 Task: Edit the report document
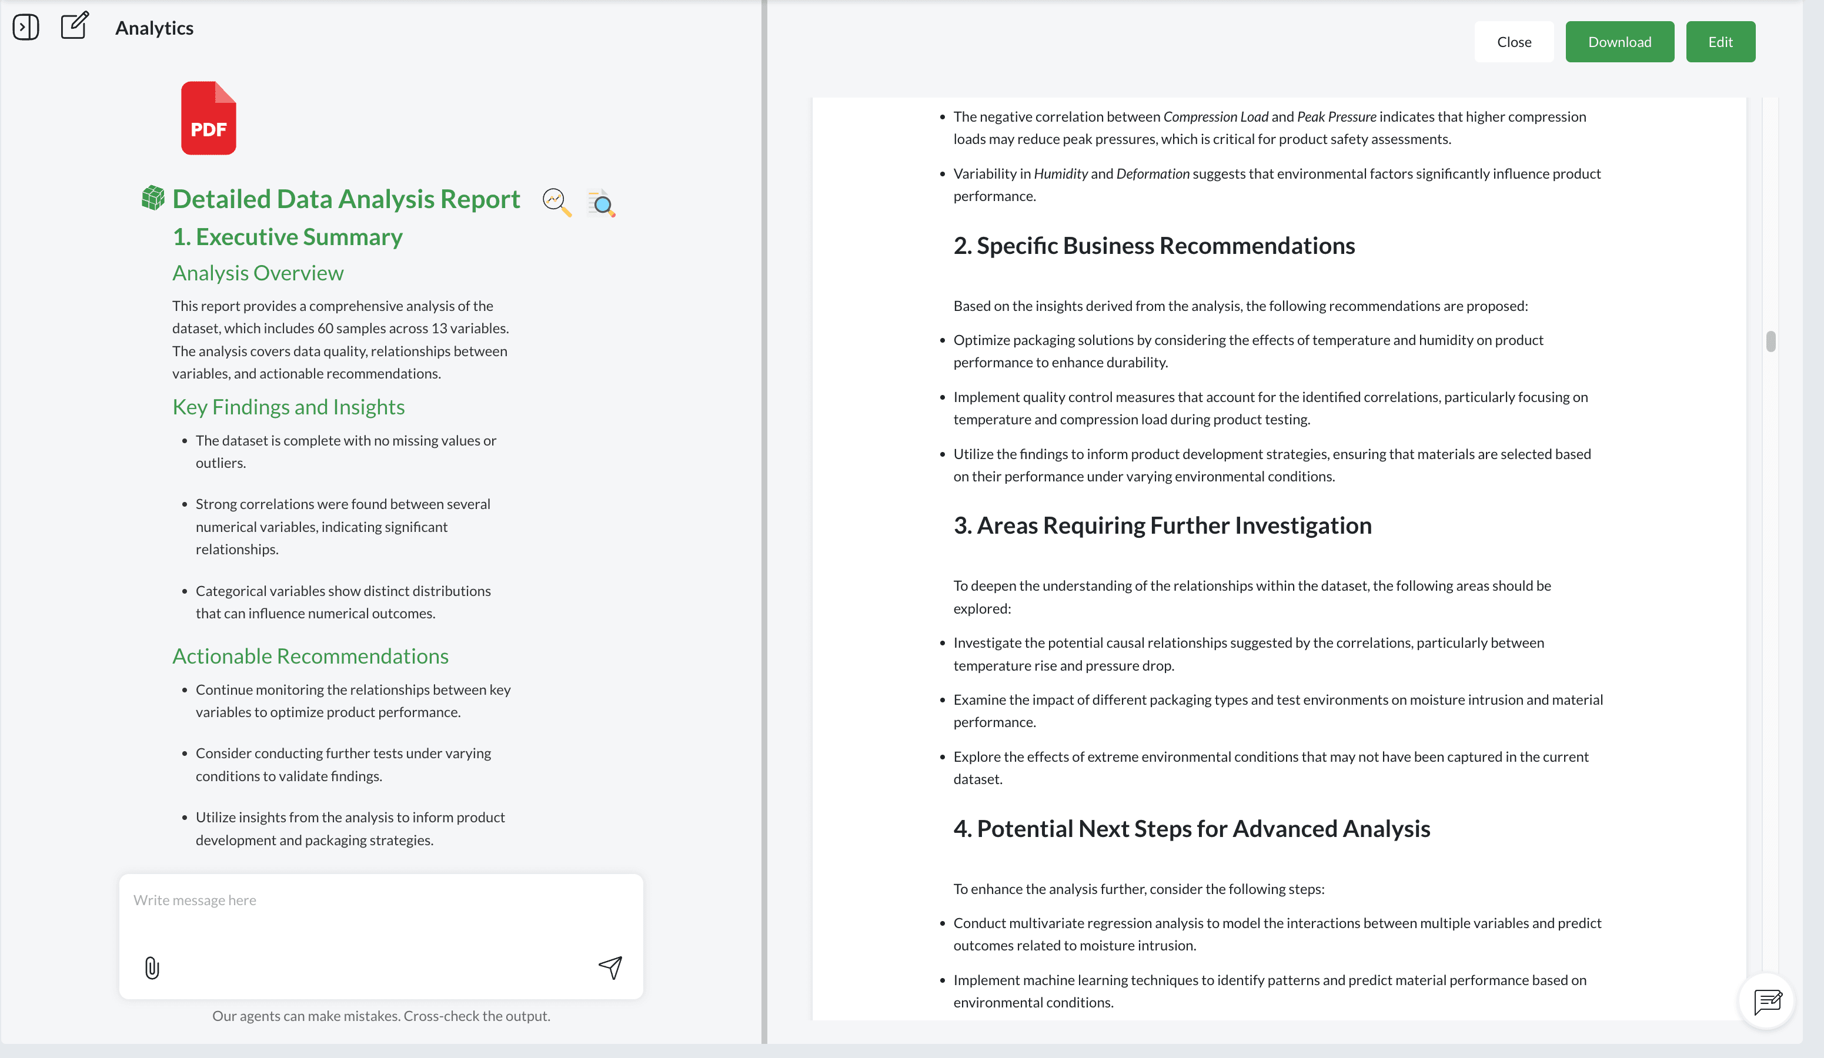tap(1720, 41)
